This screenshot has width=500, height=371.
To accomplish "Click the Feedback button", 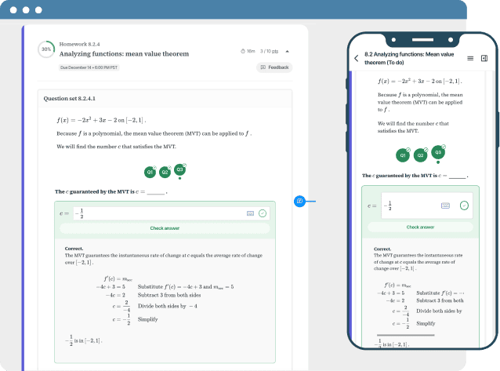I will 274,67.
